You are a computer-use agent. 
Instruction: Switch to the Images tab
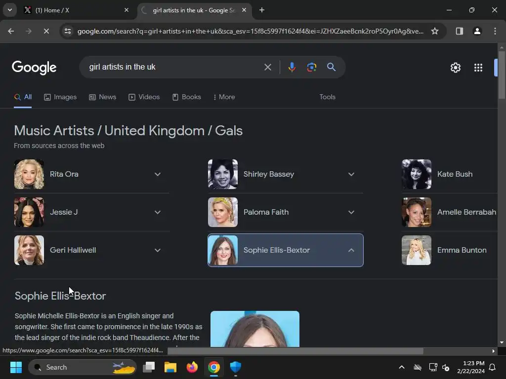point(60,97)
